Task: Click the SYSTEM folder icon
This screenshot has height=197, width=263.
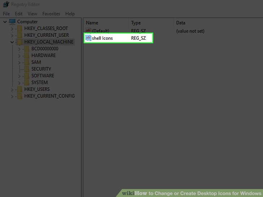Action: 27,83
